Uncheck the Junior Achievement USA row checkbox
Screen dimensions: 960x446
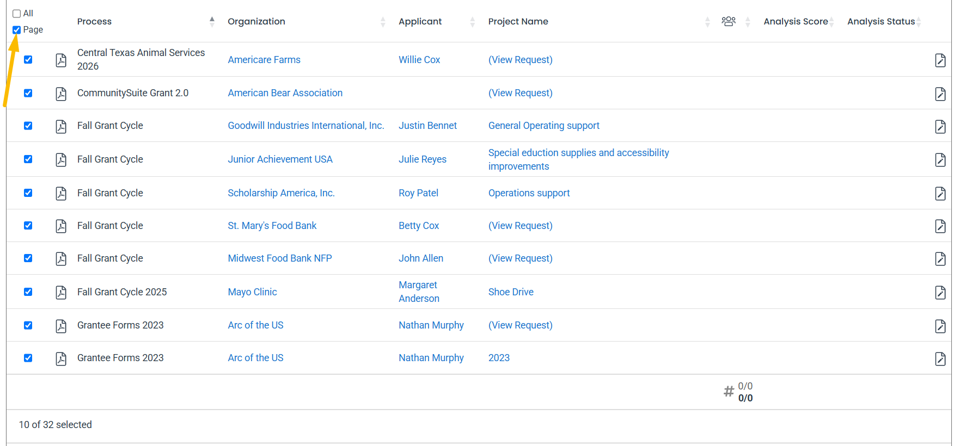point(28,159)
